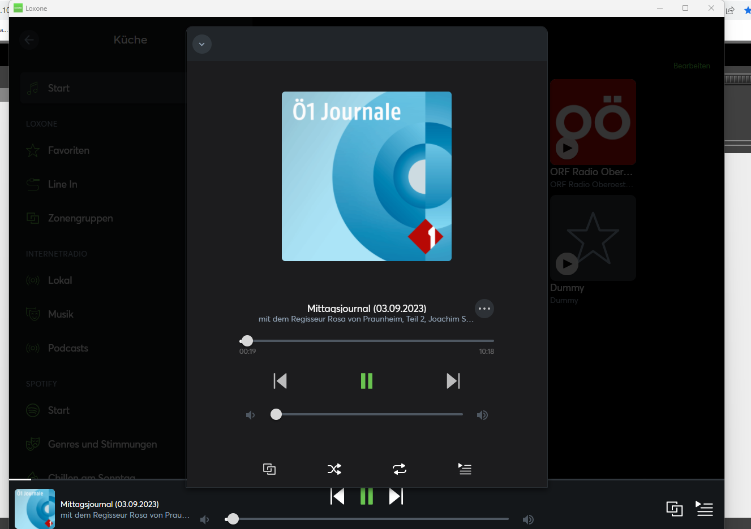Open the play queue in the player popup
Screen dimensions: 751x529
coord(465,469)
